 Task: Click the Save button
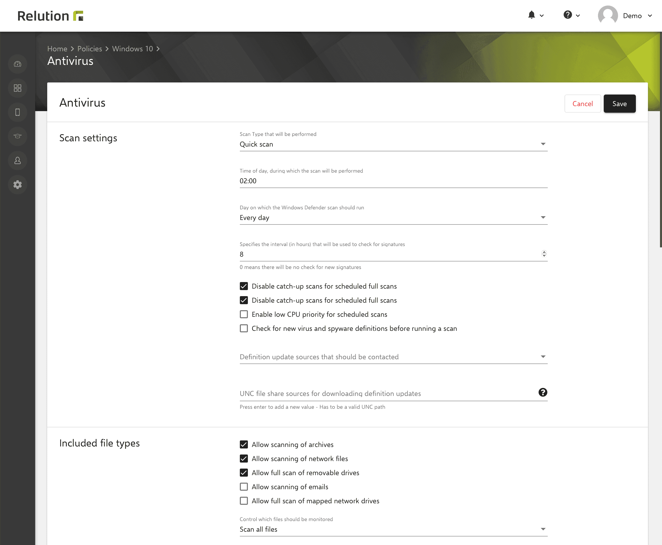[x=619, y=104]
